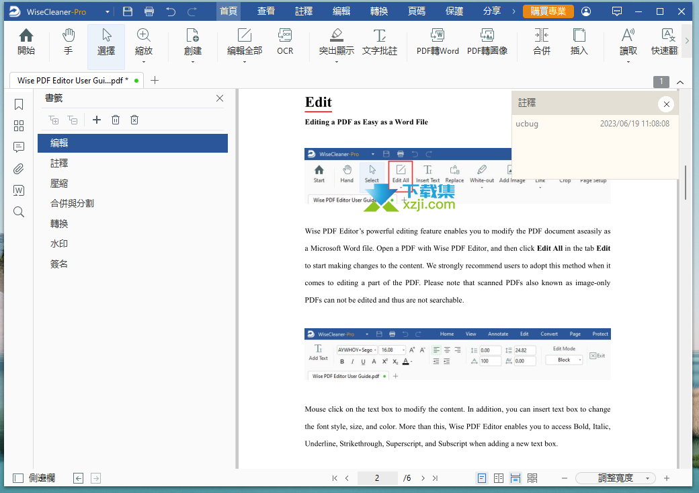
Task: Open the WiseCleaner-Pro title dropdown arrow
Action: click(x=108, y=12)
